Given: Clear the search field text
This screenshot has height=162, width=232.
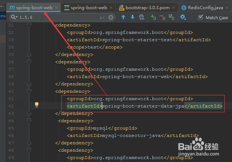Looking at the screenshot, I should [x=111, y=18].
